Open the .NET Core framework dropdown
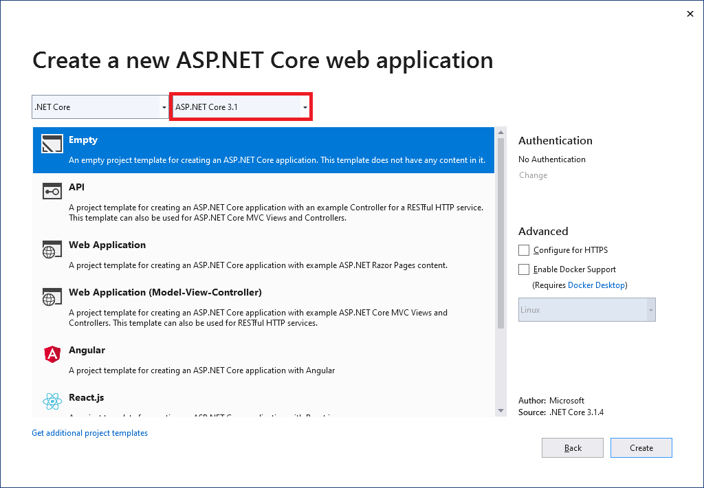704x488 pixels. [x=100, y=107]
